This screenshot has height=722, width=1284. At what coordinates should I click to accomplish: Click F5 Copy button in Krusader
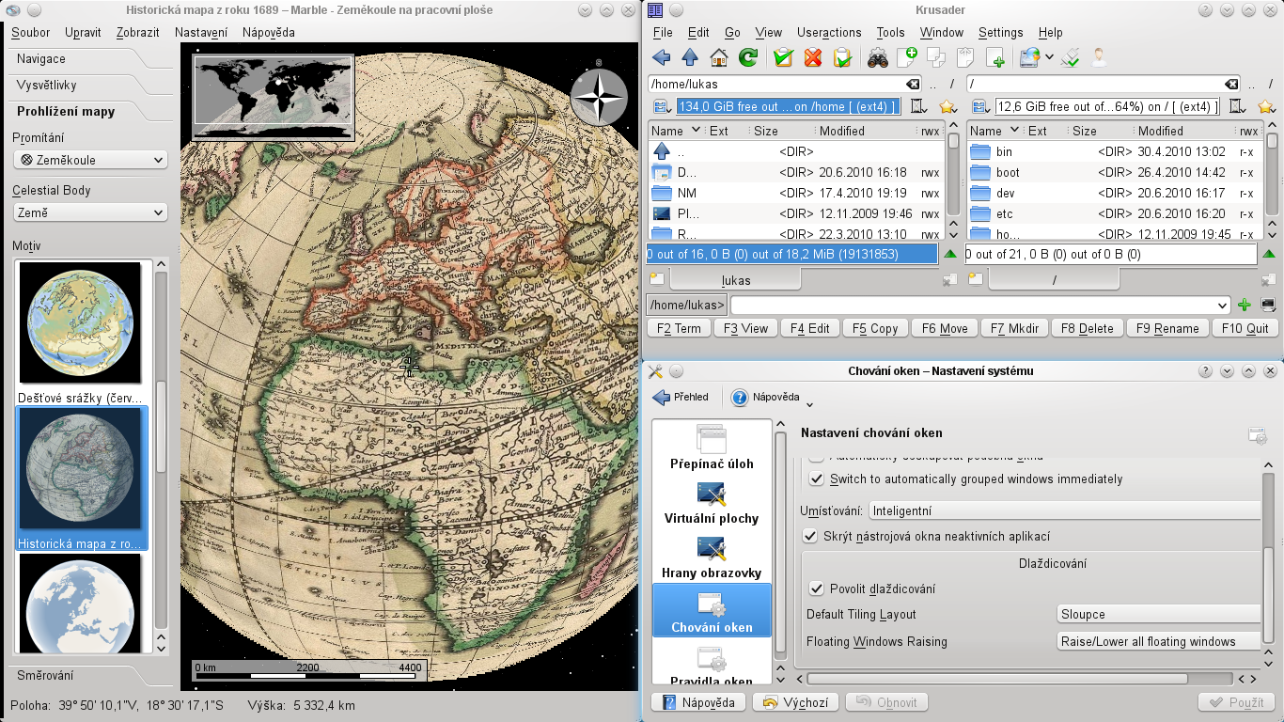point(875,328)
